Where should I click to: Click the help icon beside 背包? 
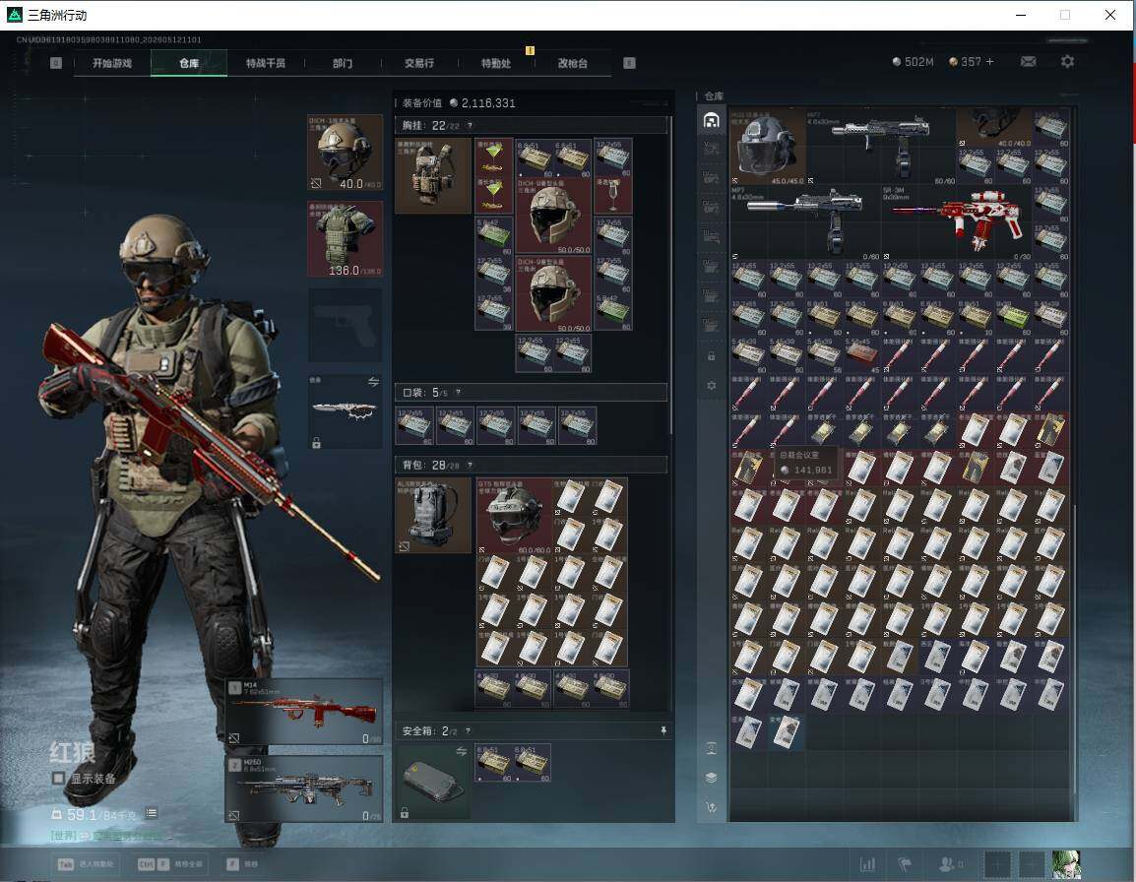470,466
